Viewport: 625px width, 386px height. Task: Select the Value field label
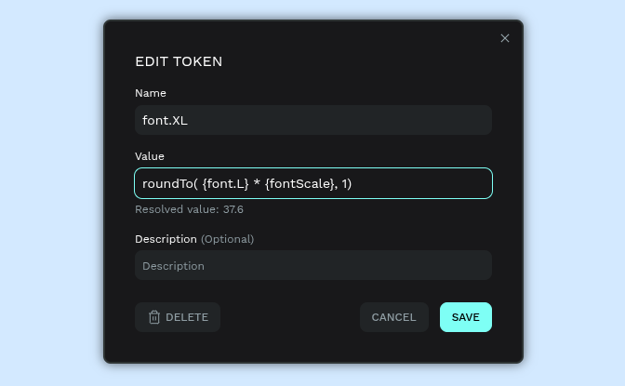150,156
